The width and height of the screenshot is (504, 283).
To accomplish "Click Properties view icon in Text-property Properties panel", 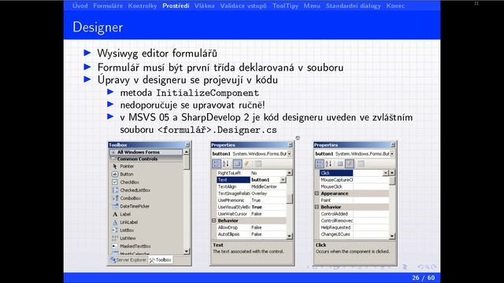I will point(237,164).
